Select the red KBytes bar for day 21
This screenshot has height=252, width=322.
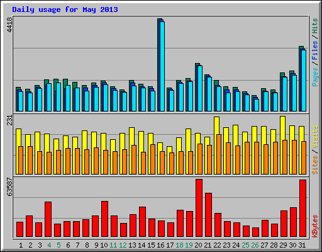pyautogui.click(x=208, y=215)
